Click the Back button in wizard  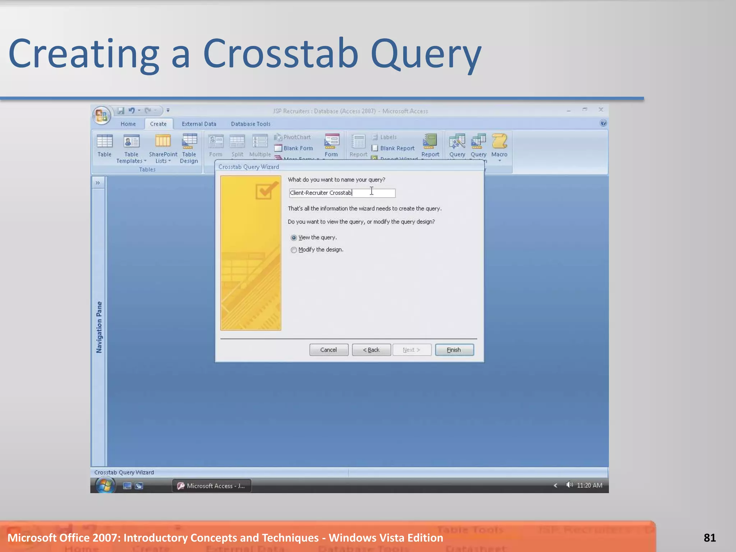(371, 350)
